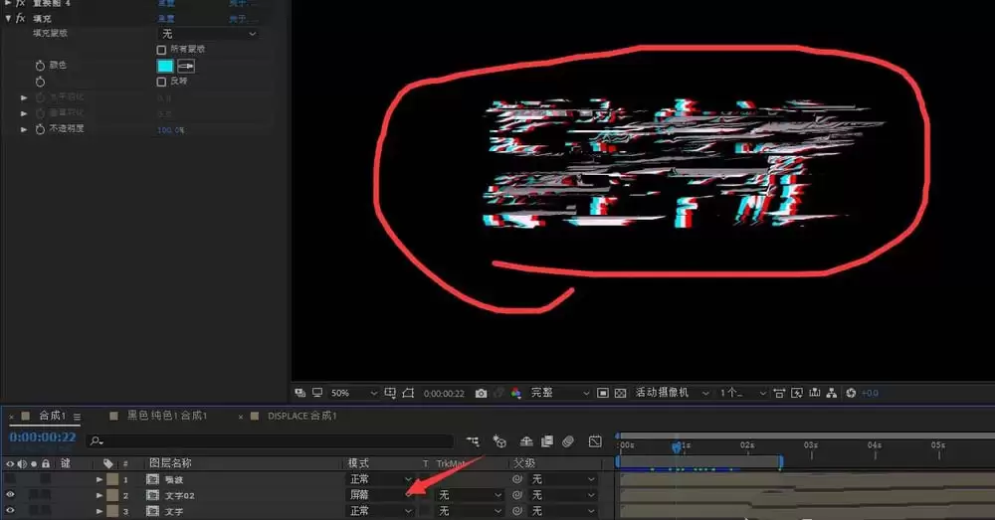Image resolution: width=995 pixels, height=520 pixels.
Task: Toggle the transparency grid icon
Action: [621, 393]
